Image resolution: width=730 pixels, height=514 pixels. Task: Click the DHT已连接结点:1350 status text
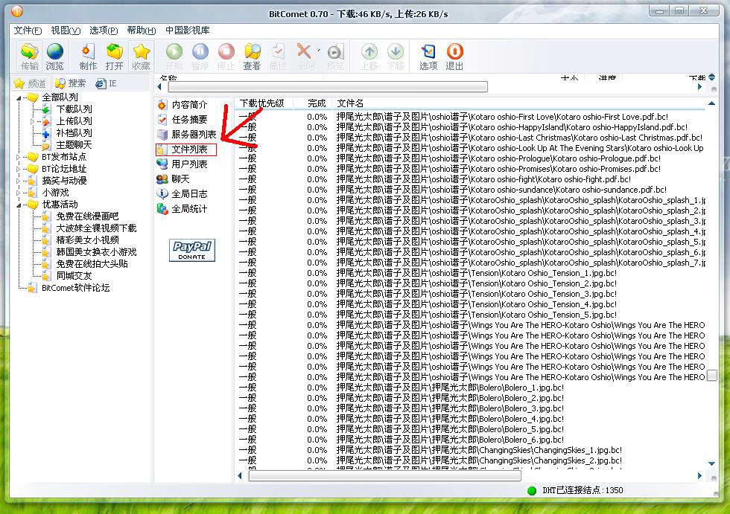pyautogui.click(x=583, y=490)
